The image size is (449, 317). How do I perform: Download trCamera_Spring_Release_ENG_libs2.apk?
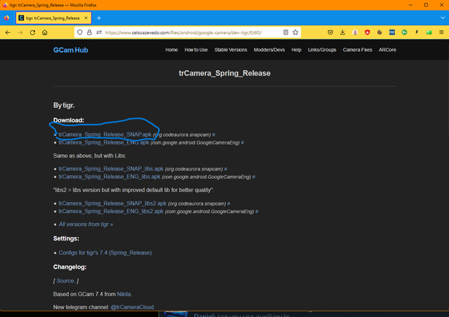111,211
